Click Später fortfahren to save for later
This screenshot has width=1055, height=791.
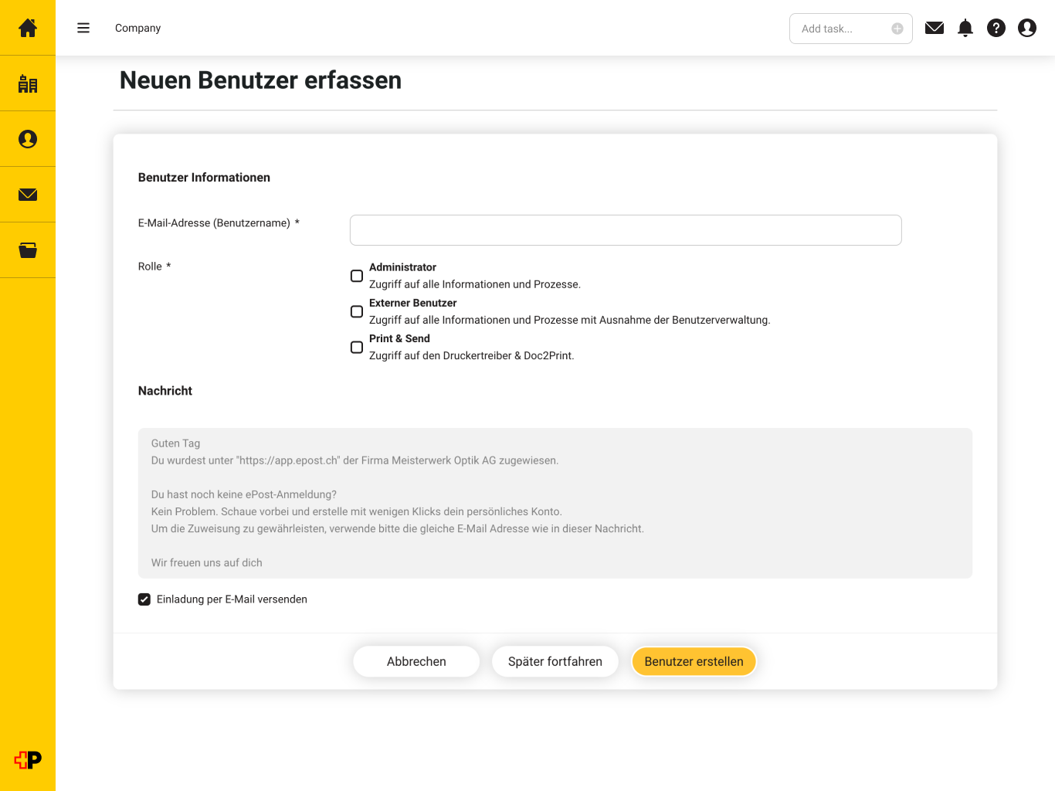[x=555, y=661]
